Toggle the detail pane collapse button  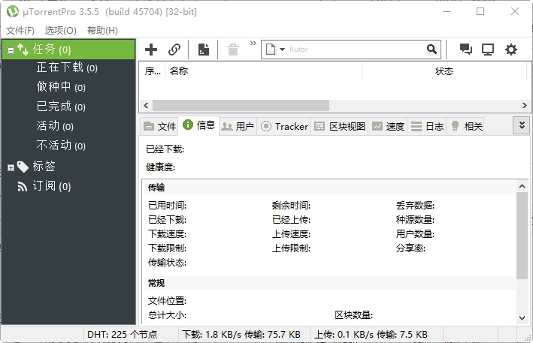521,125
